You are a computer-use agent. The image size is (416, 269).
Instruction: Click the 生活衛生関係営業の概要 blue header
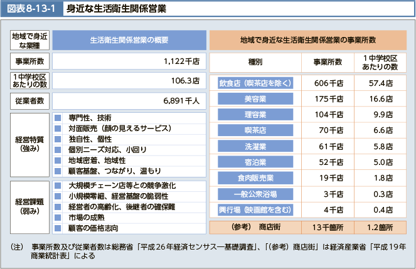point(129,40)
